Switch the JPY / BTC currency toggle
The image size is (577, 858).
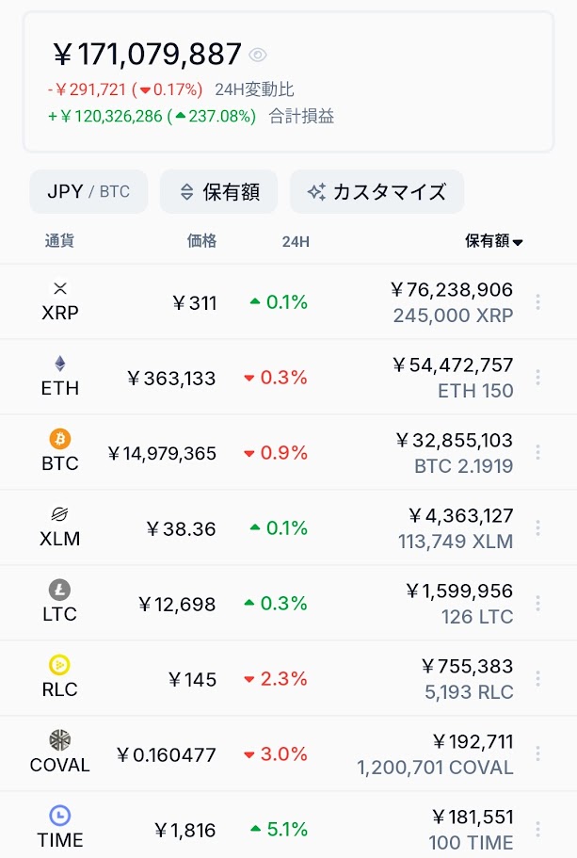tap(88, 191)
